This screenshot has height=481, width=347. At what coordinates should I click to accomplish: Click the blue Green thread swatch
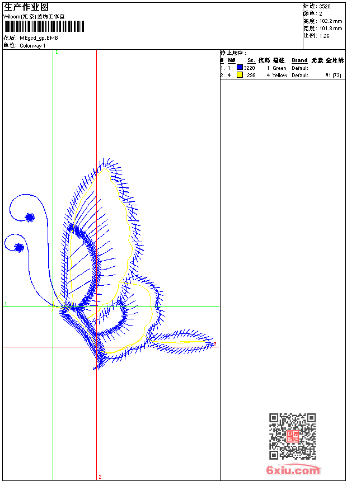click(240, 68)
